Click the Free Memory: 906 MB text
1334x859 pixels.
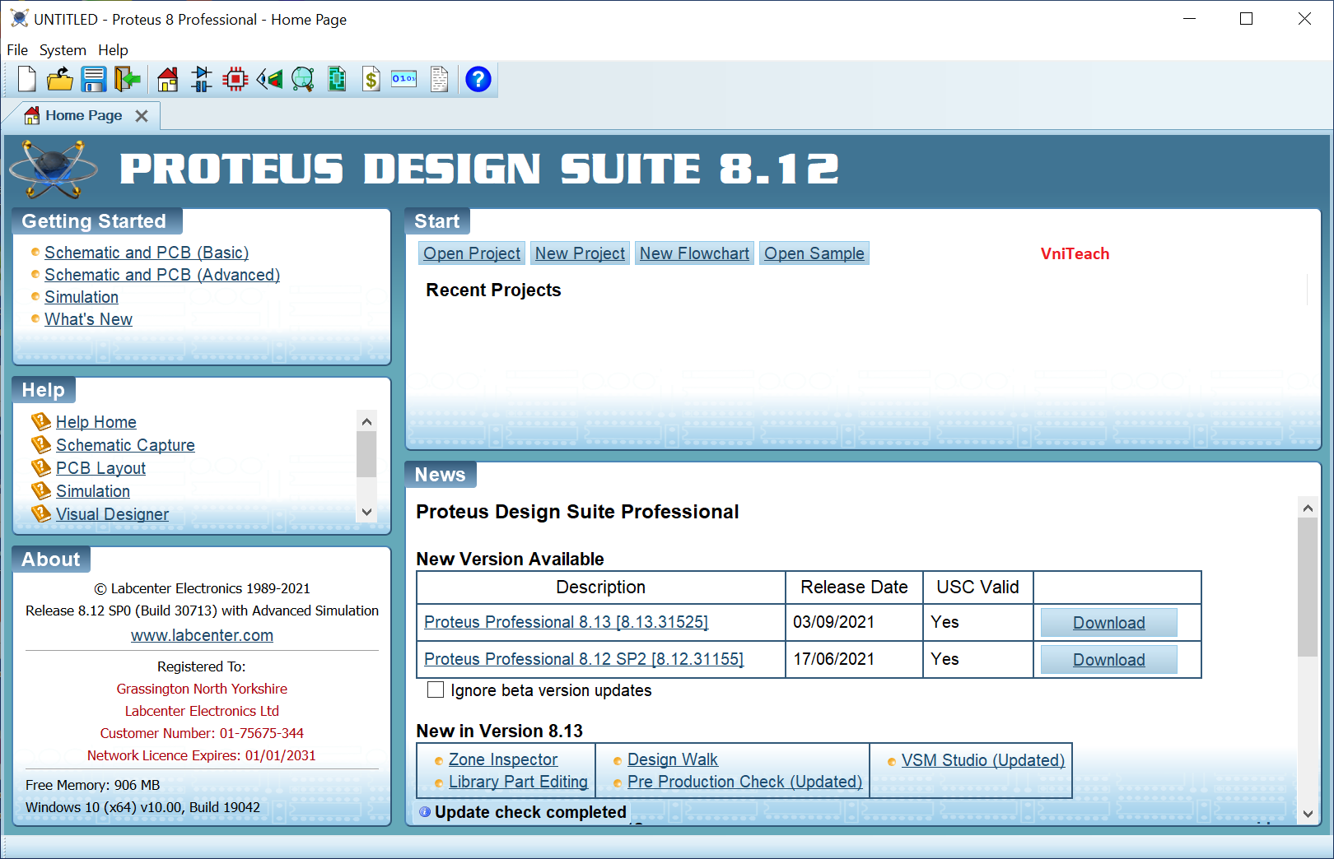click(x=93, y=785)
